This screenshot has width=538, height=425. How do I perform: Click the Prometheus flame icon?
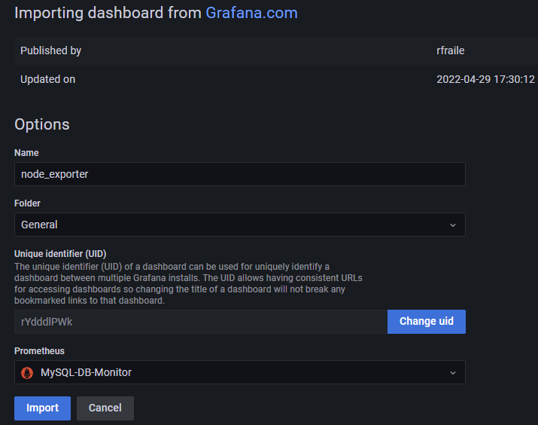[27, 373]
